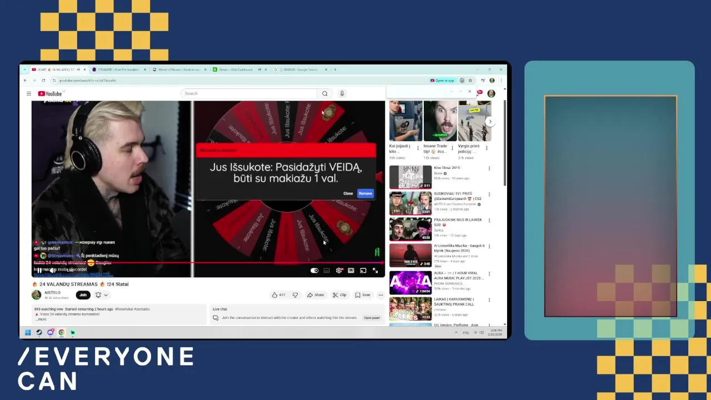This screenshot has height=400, width=711.
Task: Click the Open in app button
Action: [443, 81]
